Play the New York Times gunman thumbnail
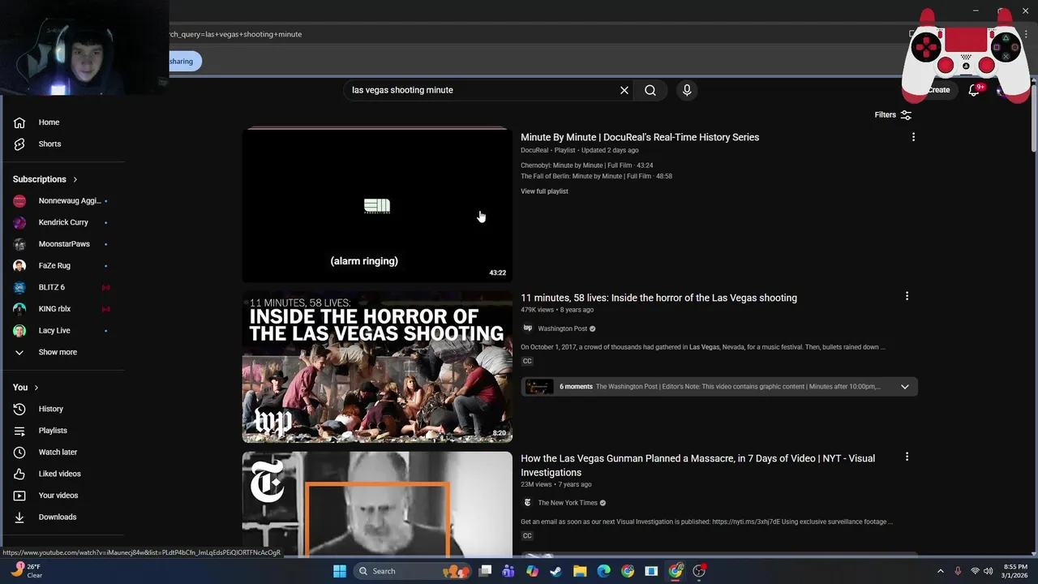This screenshot has width=1038, height=584. (377, 504)
